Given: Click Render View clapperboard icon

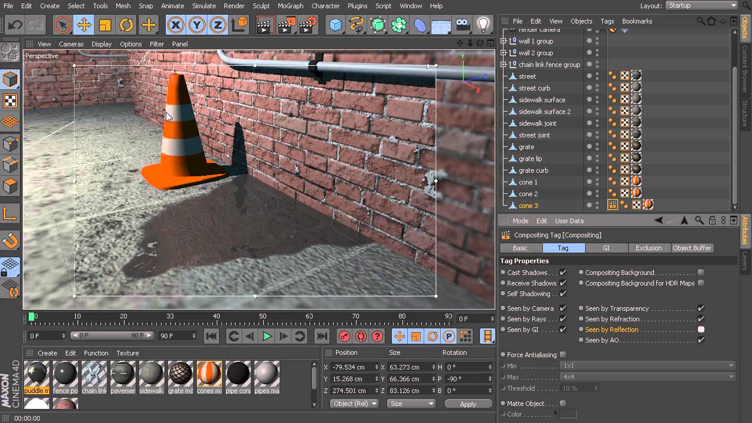Looking at the screenshot, I should [x=266, y=25].
